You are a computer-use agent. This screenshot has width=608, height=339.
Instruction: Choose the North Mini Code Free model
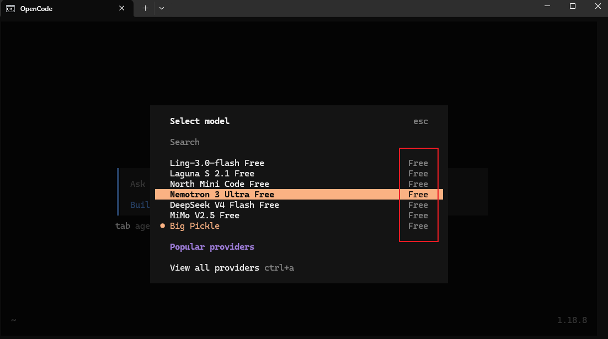click(x=298, y=184)
